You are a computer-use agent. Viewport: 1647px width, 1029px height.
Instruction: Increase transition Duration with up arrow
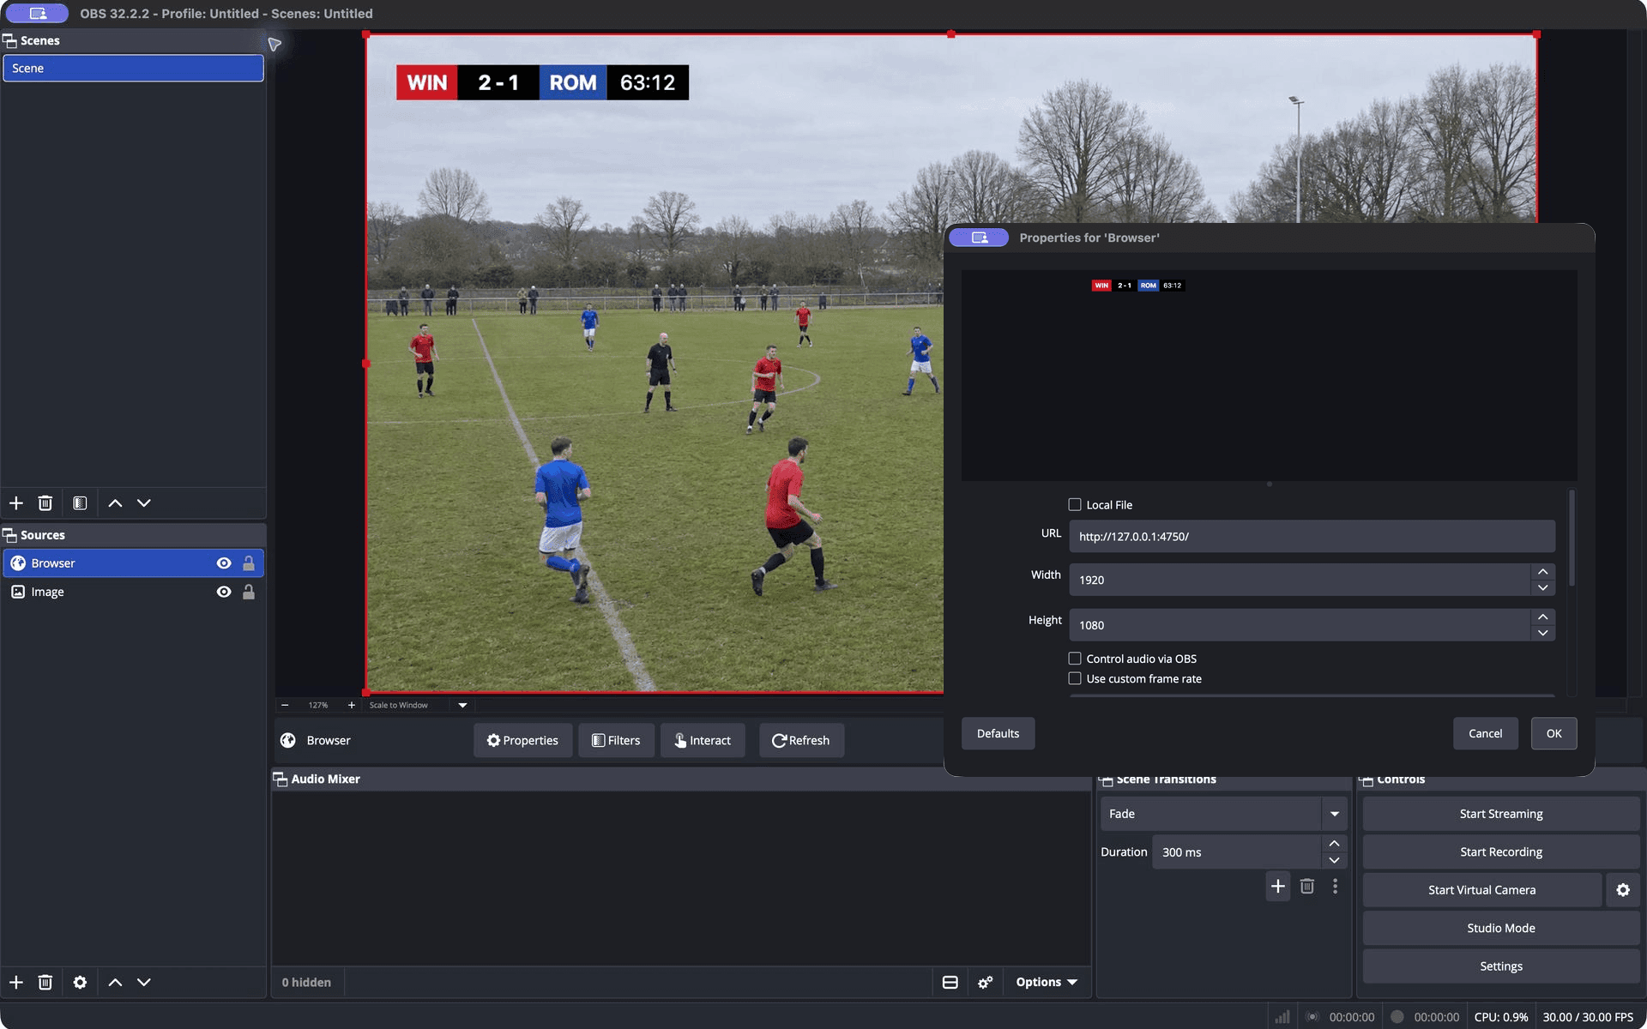click(1334, 844)
